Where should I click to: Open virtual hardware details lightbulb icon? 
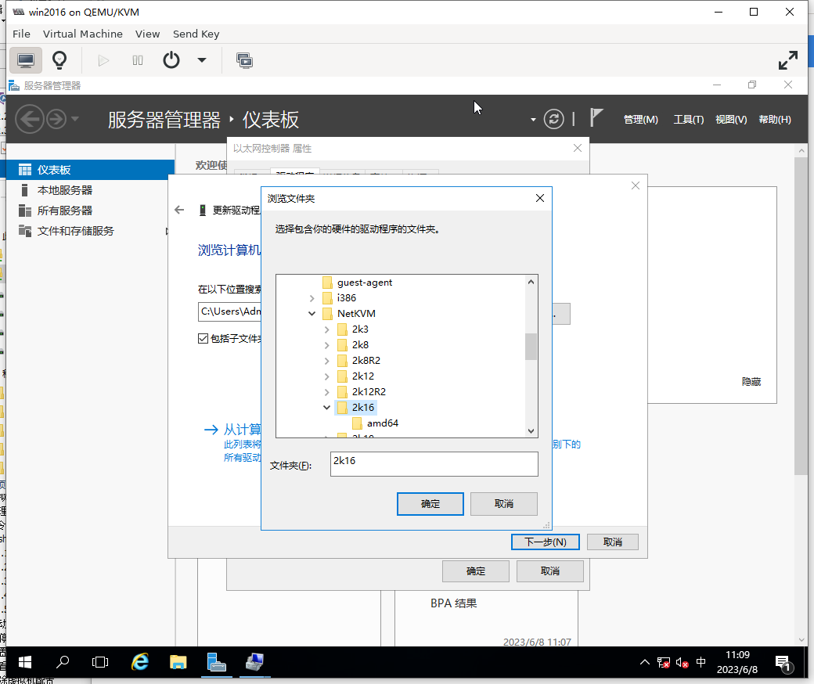[59, 60]
